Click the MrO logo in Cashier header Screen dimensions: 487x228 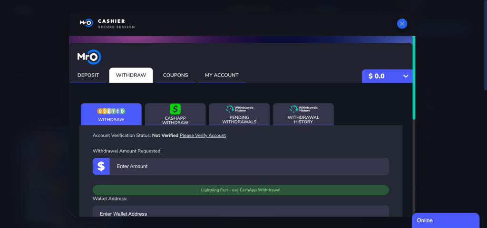(86, 23)
